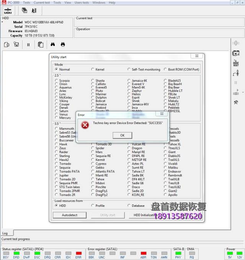The image size is (245, 260).
Task: Click the Autodetect button
Action: (70, 215)
